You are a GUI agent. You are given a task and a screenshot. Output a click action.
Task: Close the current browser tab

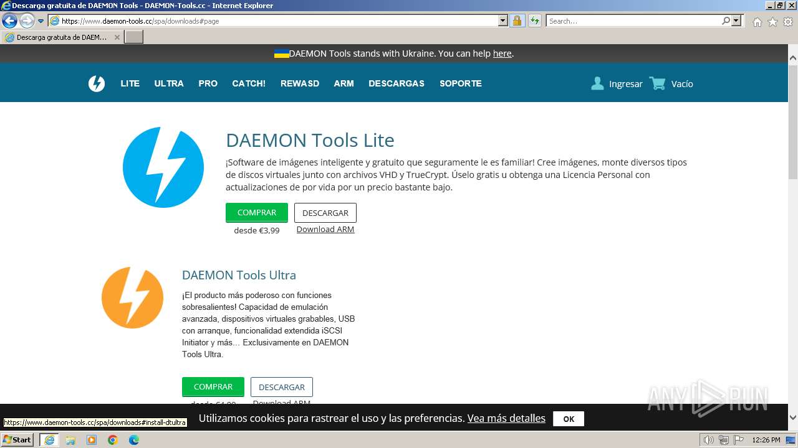point(117,37)
